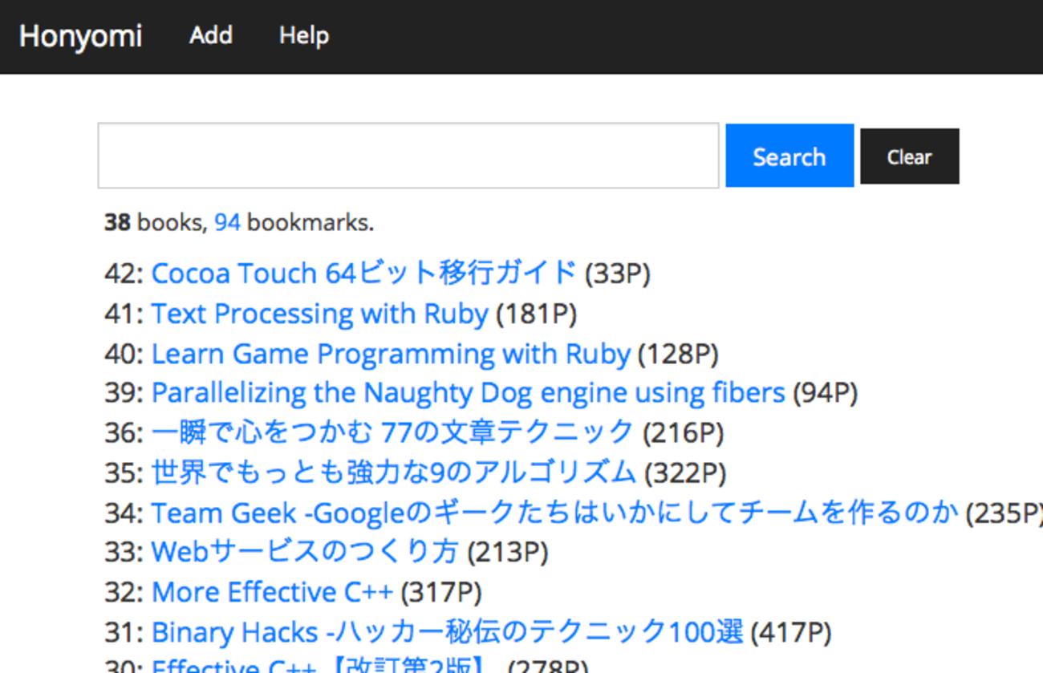Image resolution: width=1043 pixels, height=673 pixels.
Task: Select 世界でもっとも強力な9のアルゴリズム book
Action: [393, 472]
